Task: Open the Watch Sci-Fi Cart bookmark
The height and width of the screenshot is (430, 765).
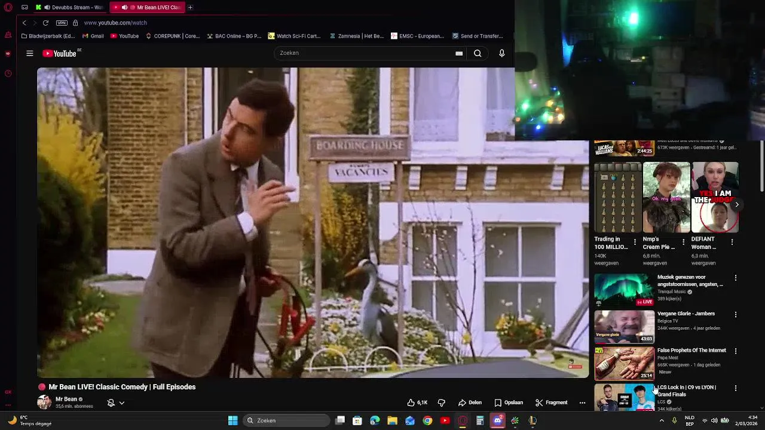Action: click(294, 36)
